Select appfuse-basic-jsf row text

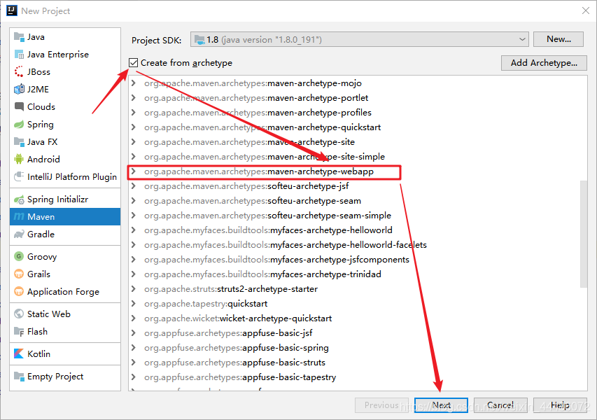pos(228,333)
